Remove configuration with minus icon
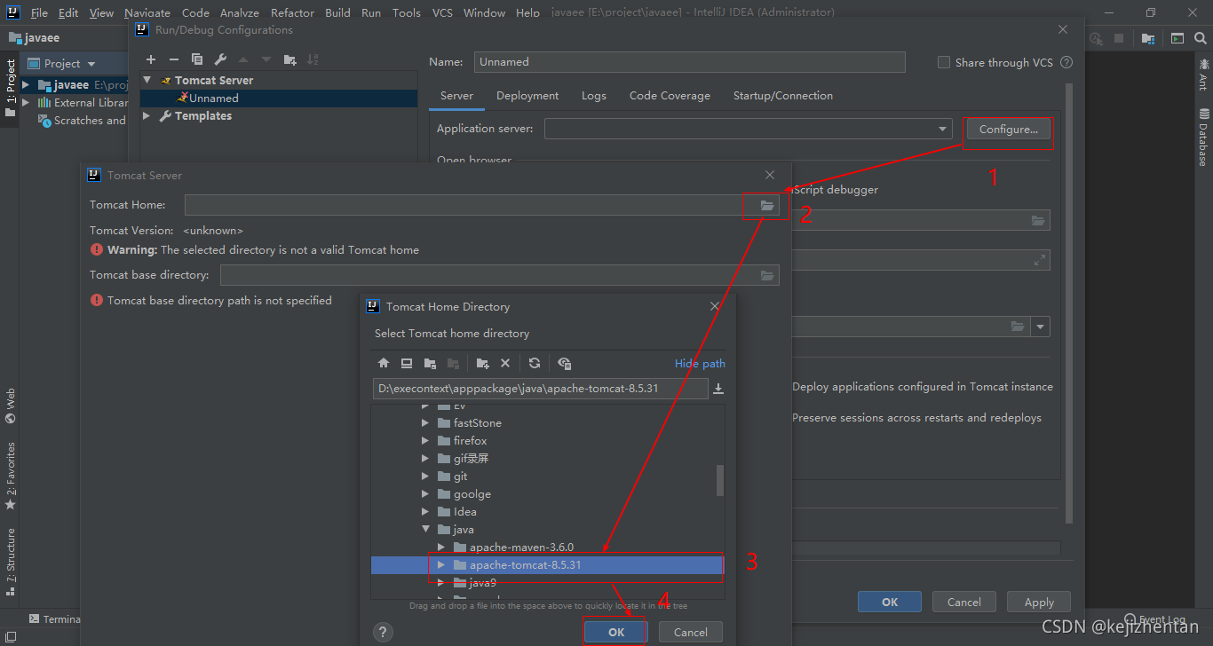The height and width of the screenshot is (646, 1213). (174, 59)
